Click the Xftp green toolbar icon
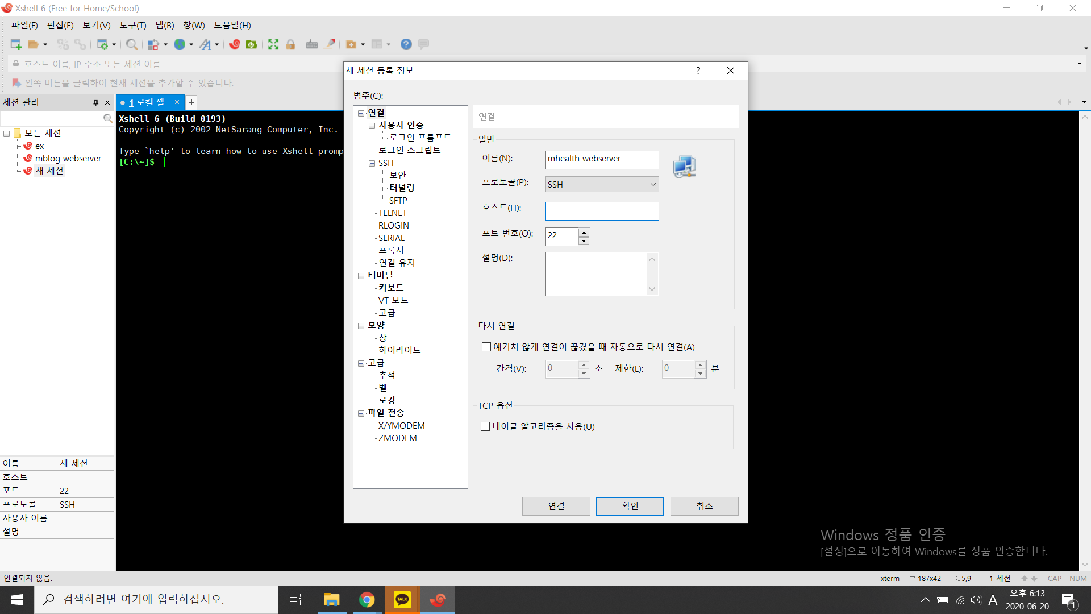 click(252, 44)
